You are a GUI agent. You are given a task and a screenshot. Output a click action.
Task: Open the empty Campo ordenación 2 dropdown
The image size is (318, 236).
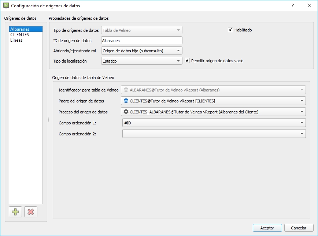pos(214,134)
